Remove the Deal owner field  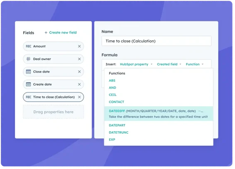(x=79, y=59)
